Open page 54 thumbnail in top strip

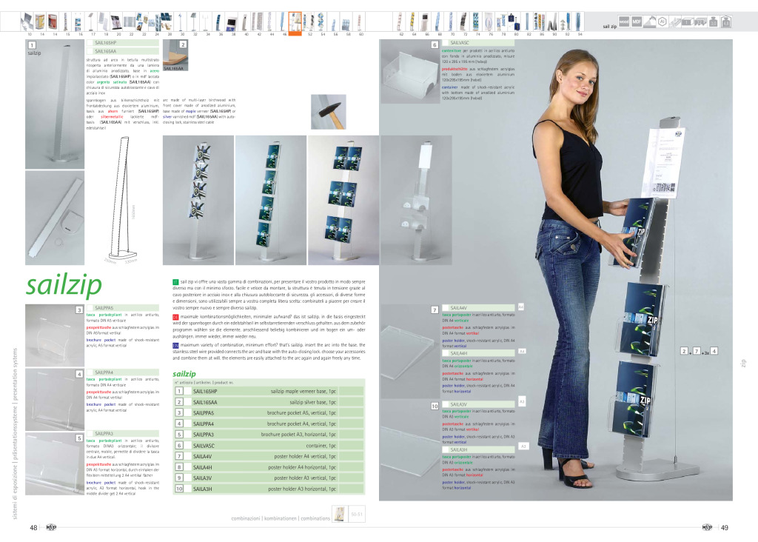point(321,21)
